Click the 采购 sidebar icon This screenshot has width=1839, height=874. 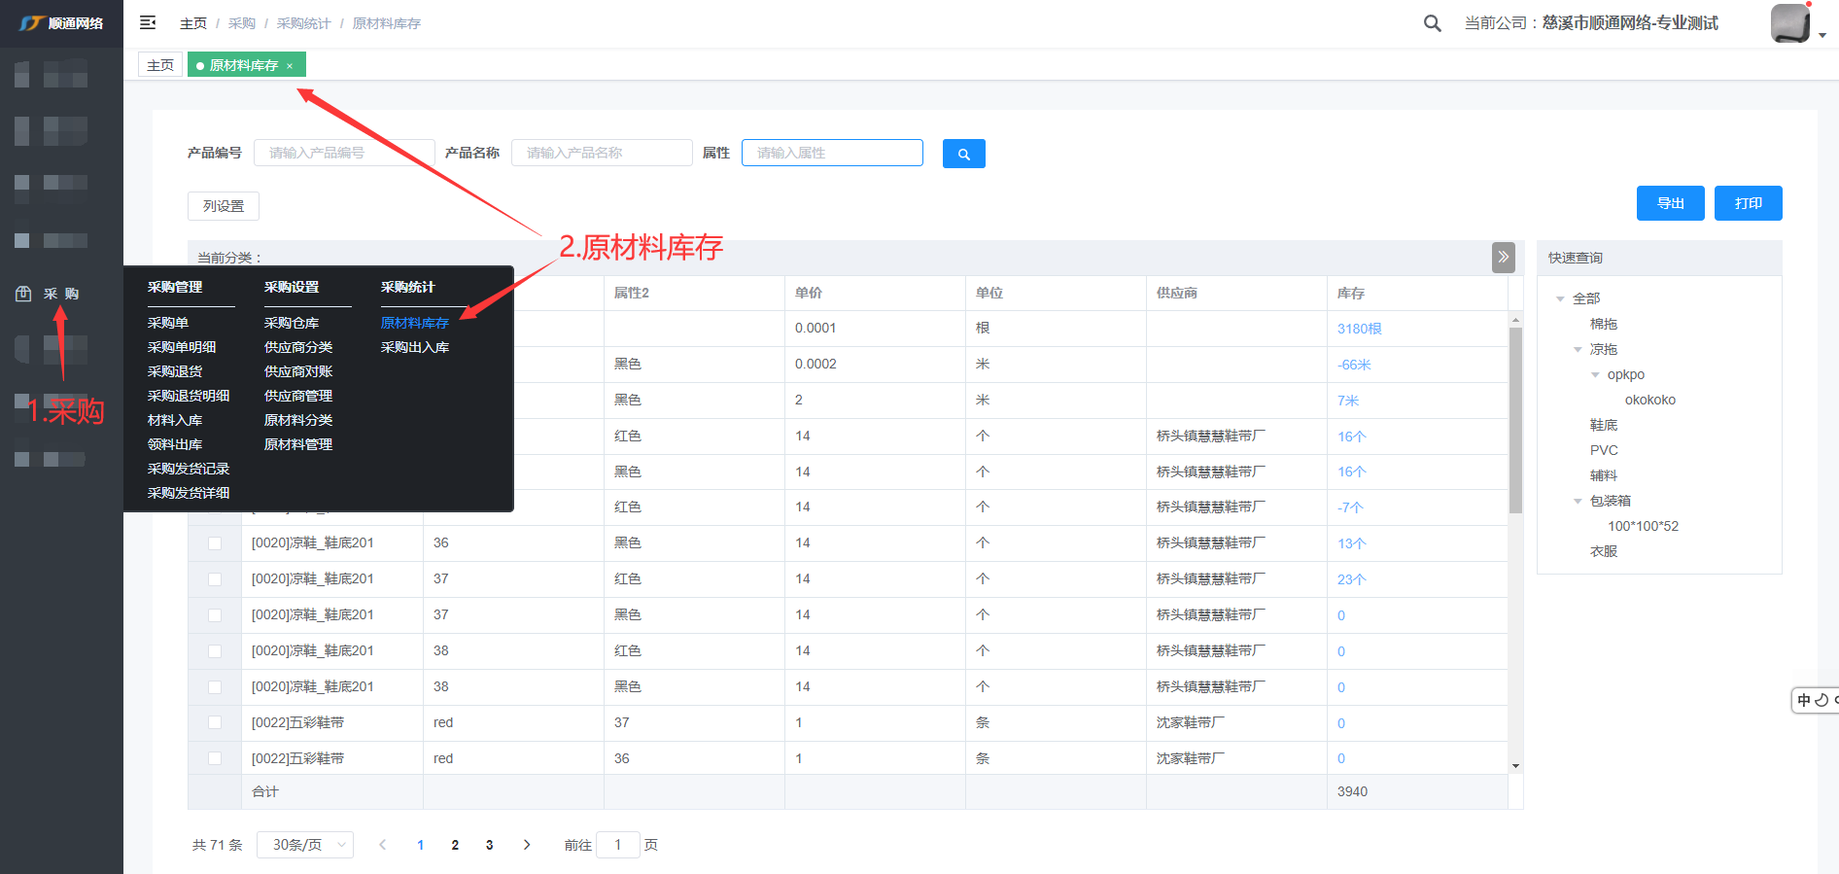coord(23,294)
